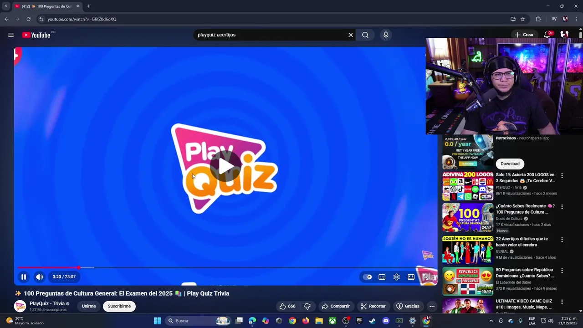Screen dimensions: 583x328
Task: Open the Chrome tab search dropdown arrow
Action: [x=6, y=6]
